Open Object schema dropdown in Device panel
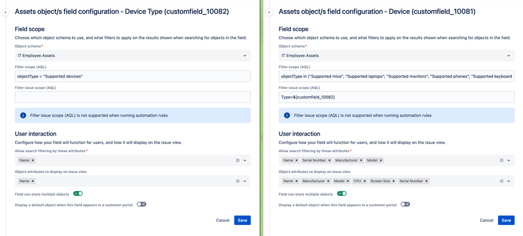This screenshot has height=236, width=523. pyautogui.click(x=396, y=55)
